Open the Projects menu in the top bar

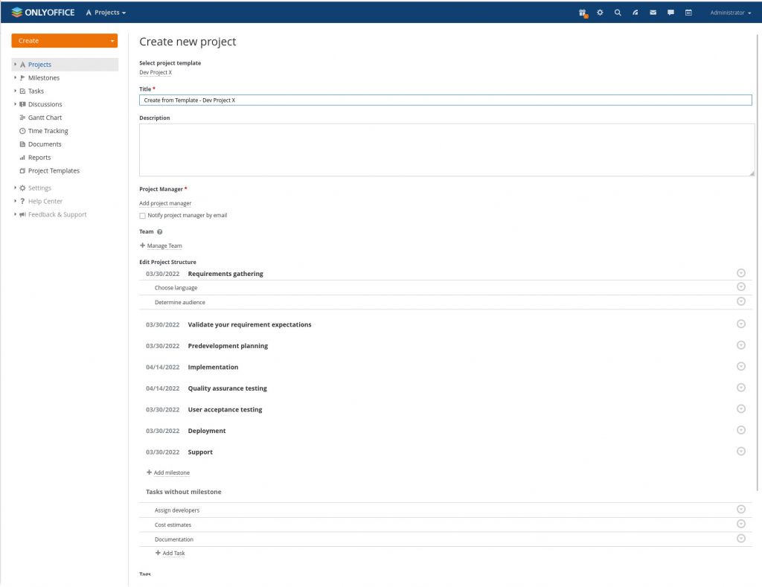105,12
